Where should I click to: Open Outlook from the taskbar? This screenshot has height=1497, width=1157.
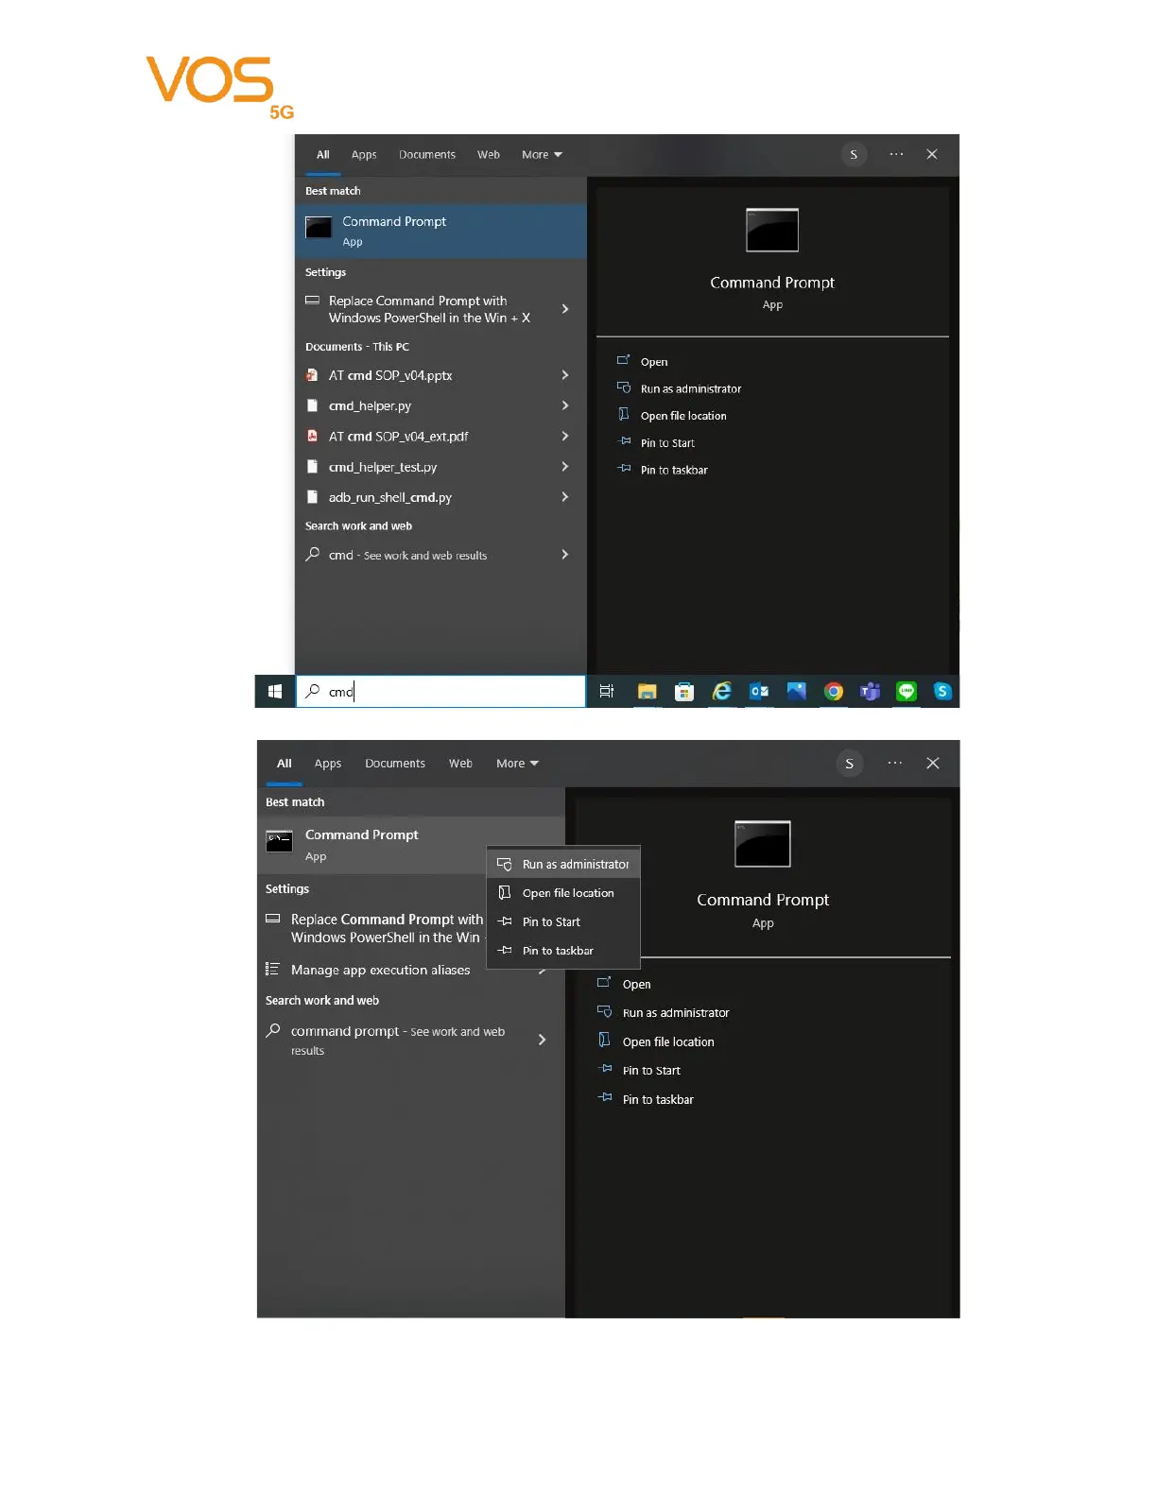pyautogui.click(x=759, y=692)
